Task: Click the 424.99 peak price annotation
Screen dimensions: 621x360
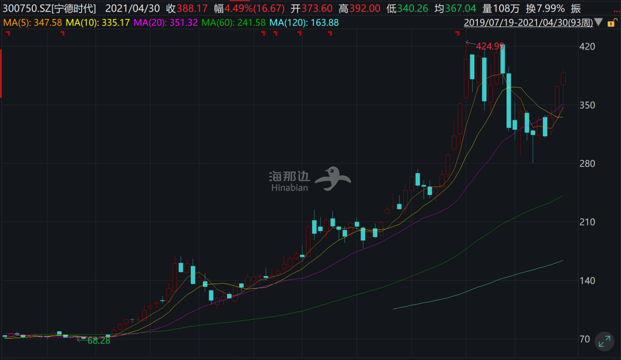Action: point(490,47)
